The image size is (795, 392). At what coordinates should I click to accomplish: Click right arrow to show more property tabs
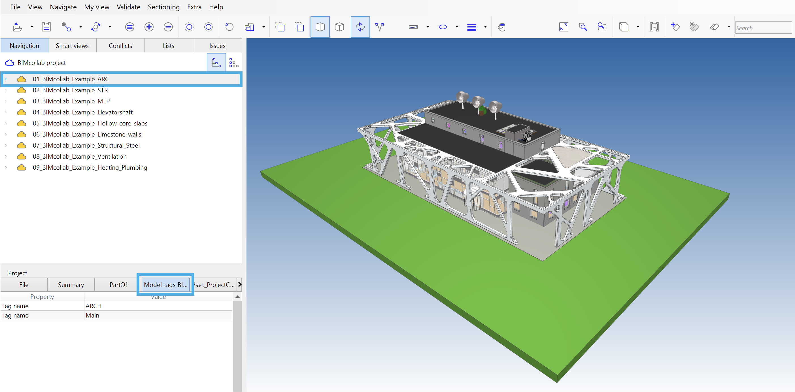239,284
